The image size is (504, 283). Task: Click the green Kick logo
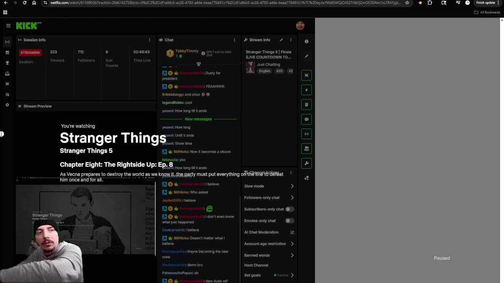[x=28, y=26]
